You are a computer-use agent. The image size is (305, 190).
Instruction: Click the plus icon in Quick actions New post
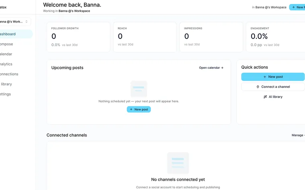265,77
